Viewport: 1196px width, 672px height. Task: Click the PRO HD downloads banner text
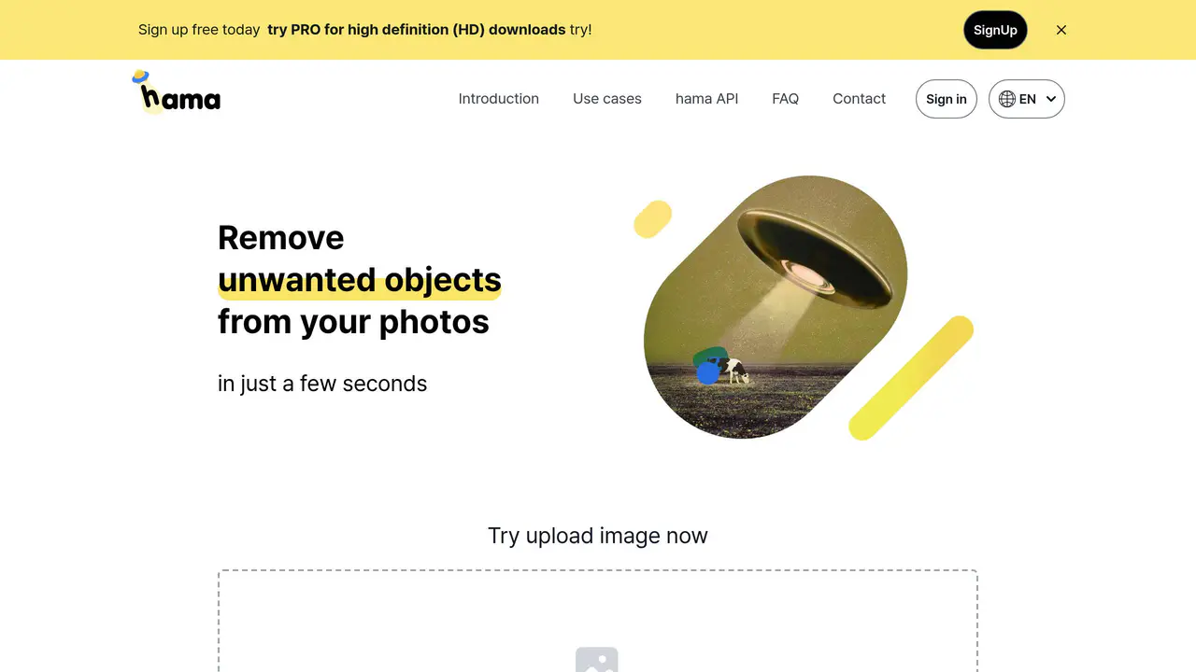(x=417, y=30)
